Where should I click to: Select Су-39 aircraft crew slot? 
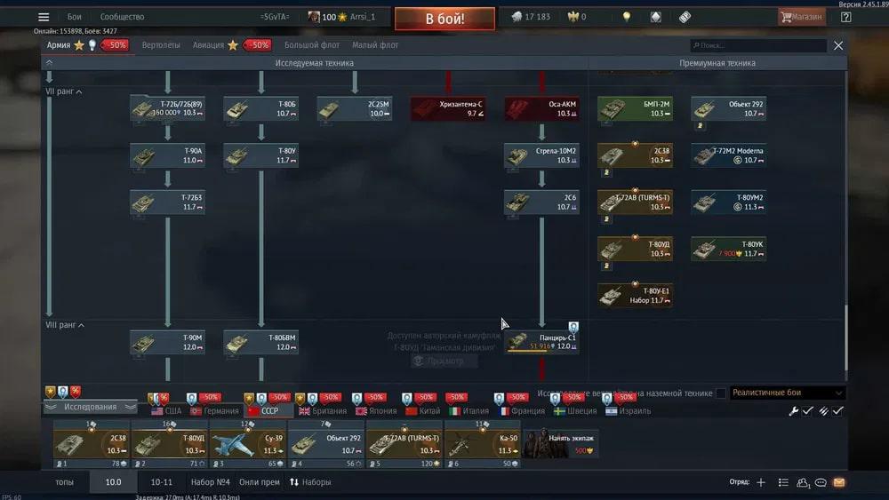click(247, 443)
